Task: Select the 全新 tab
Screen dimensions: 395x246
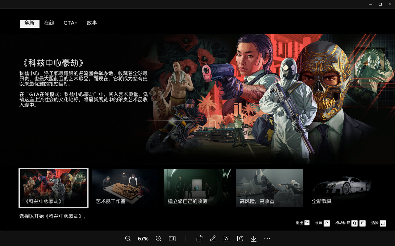Action: tap(30, 23)
